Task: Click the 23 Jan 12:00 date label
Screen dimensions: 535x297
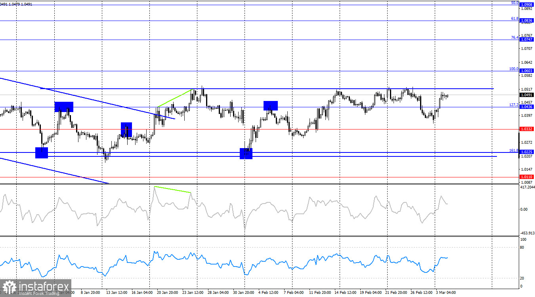Action: coord(193,293)
